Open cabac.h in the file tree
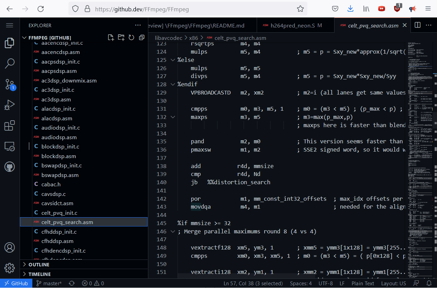437x288 pixels. 51,185
